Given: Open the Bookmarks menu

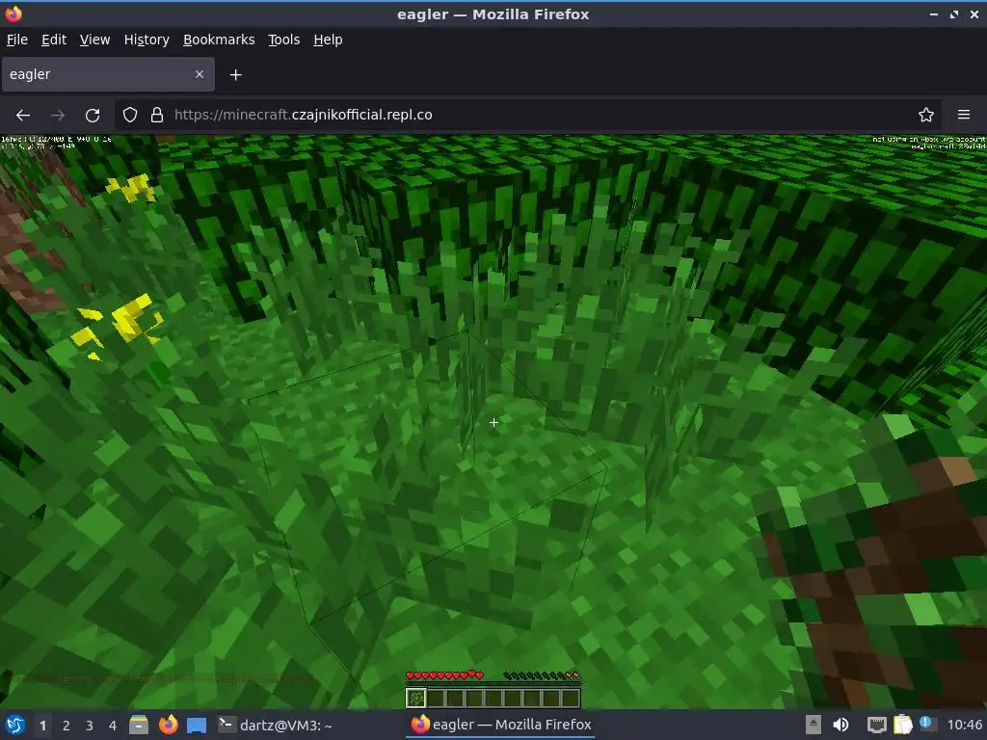Looking at the screenshot, I should [219, 40].
